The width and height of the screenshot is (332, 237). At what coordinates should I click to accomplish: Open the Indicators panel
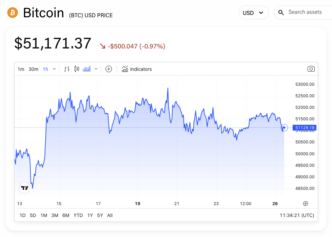(x=137, y=69)
